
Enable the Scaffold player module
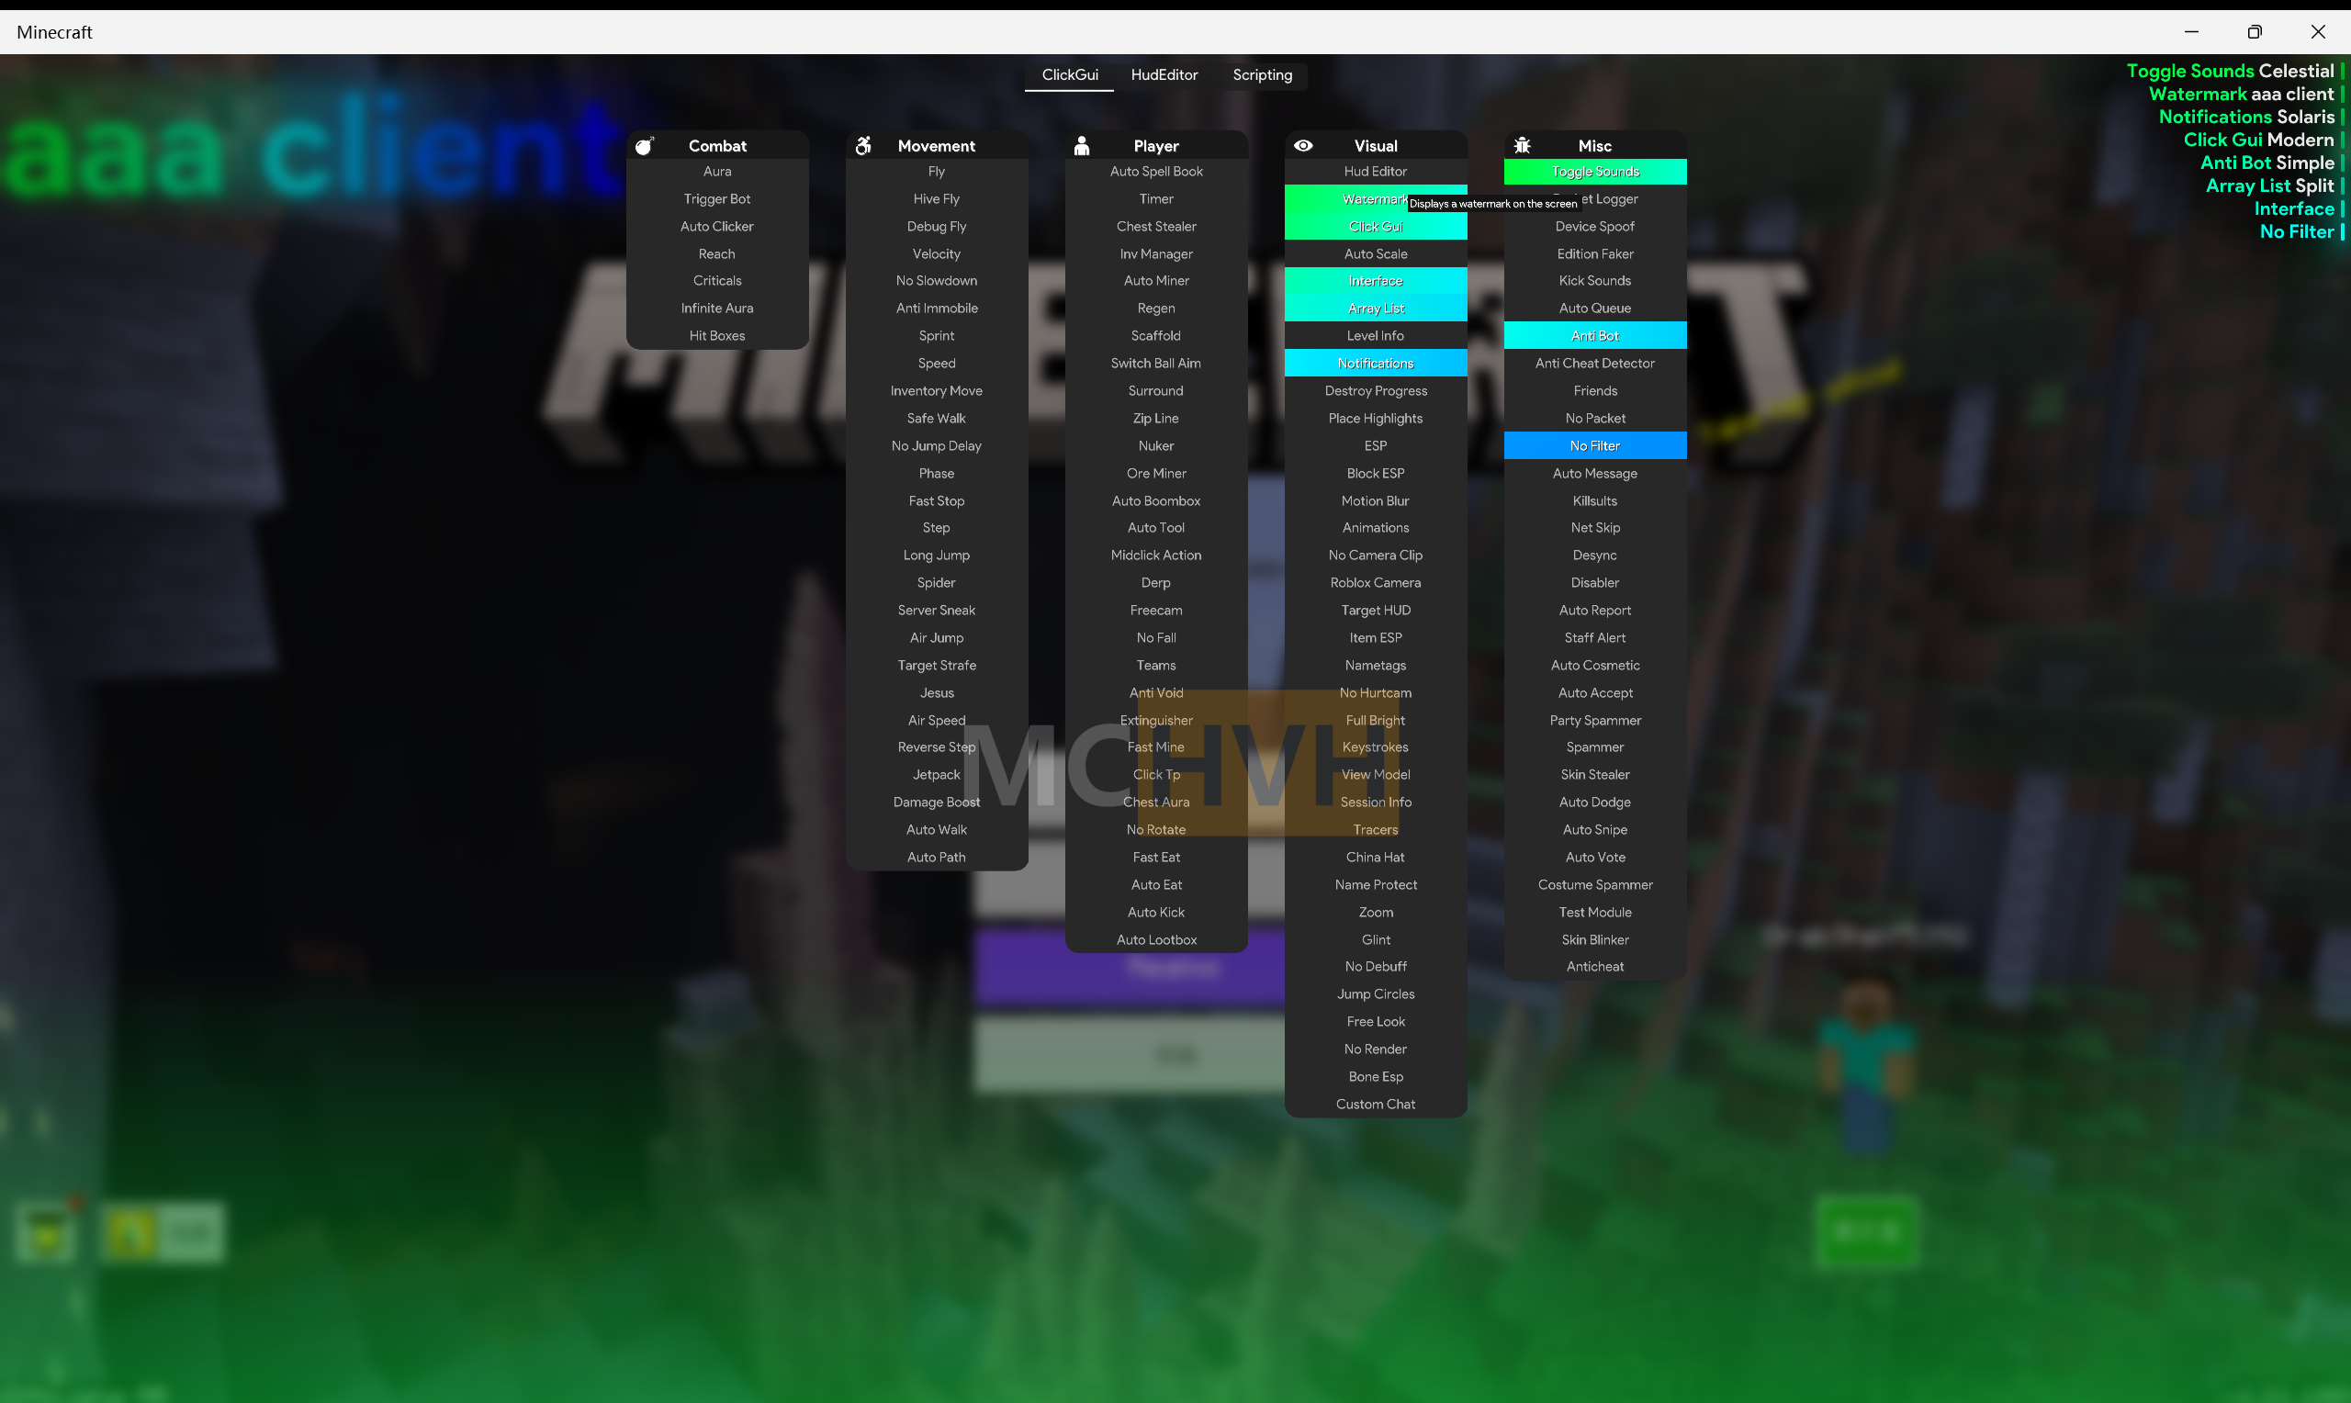coord(1155,336)
